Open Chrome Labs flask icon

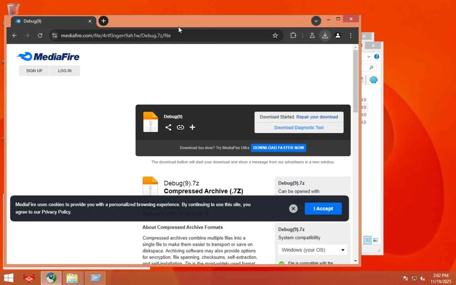pyautogui.click(x=312, y=36)
